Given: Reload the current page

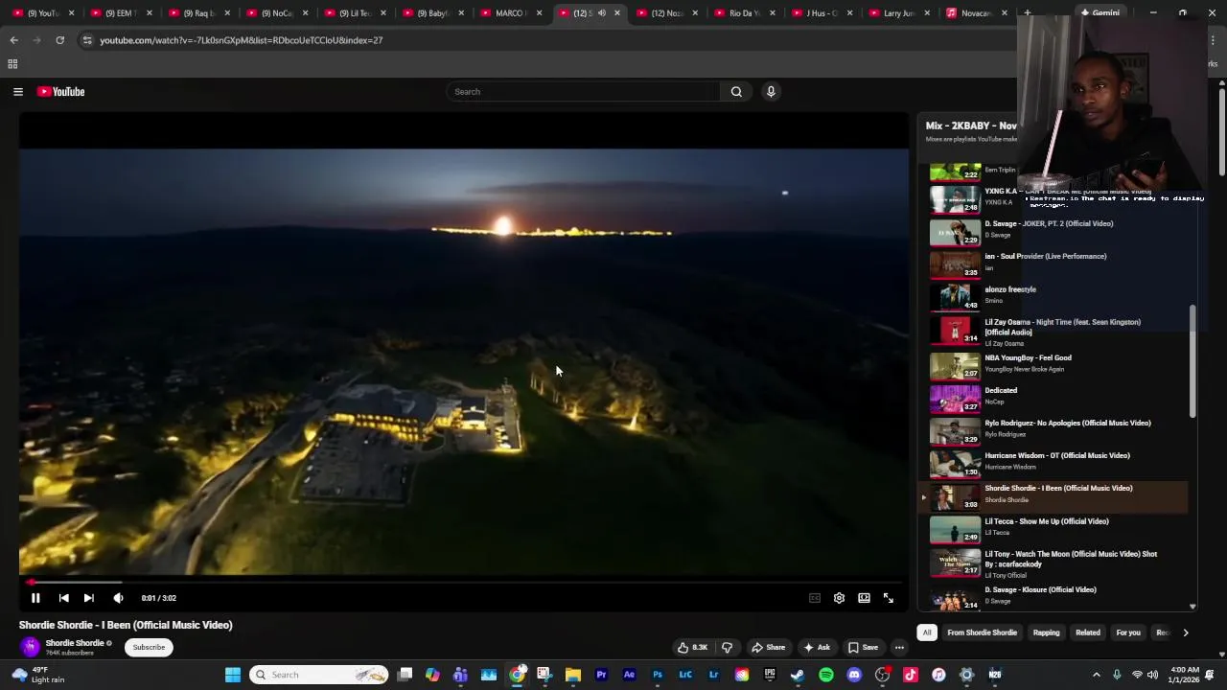Looking at the screenshot, I should tap(59, 40).
